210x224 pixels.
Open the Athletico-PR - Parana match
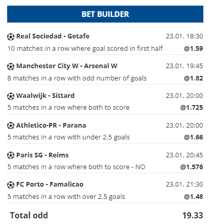[51, 126]
